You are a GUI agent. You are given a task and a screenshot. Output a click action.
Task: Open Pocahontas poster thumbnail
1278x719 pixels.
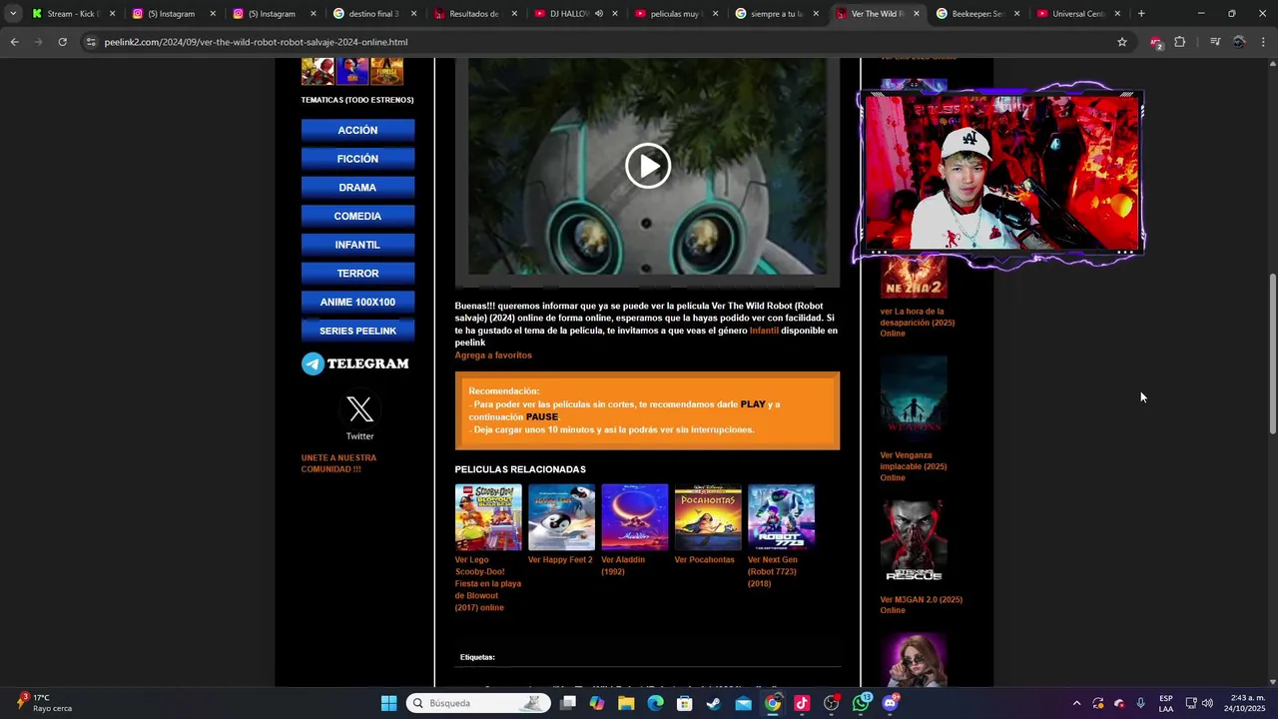click(708, 517)
